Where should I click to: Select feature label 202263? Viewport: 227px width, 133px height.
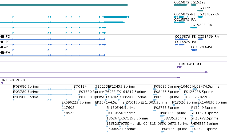(x=204, y=97)
